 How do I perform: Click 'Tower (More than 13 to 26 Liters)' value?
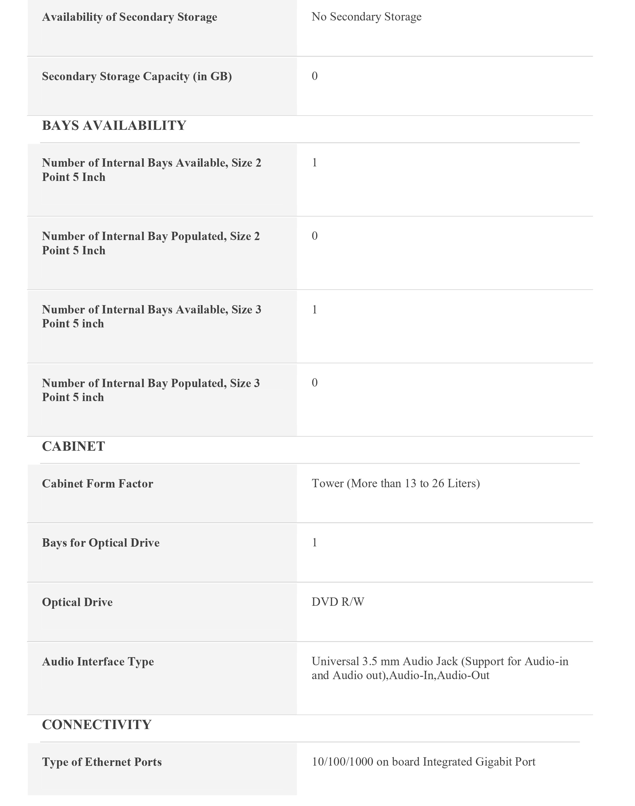(x=396, y=483)
